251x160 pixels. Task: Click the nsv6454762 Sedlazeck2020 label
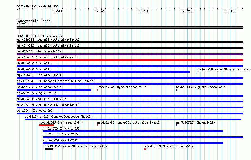point(39,87)
